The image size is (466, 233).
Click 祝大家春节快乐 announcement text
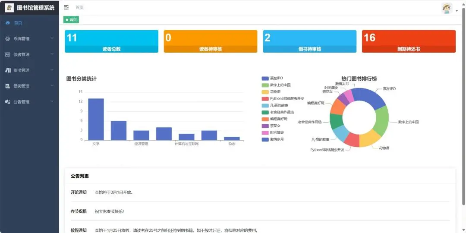pos(109,211)
